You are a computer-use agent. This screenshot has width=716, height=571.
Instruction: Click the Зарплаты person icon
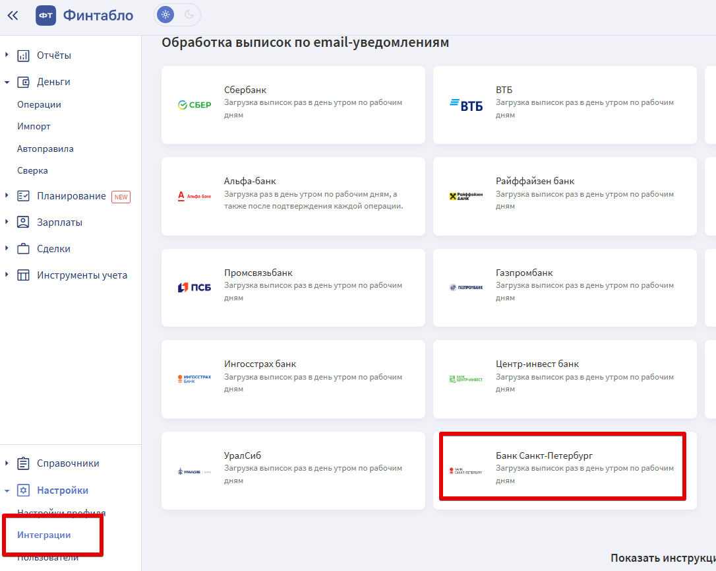(x=23, y=222)
